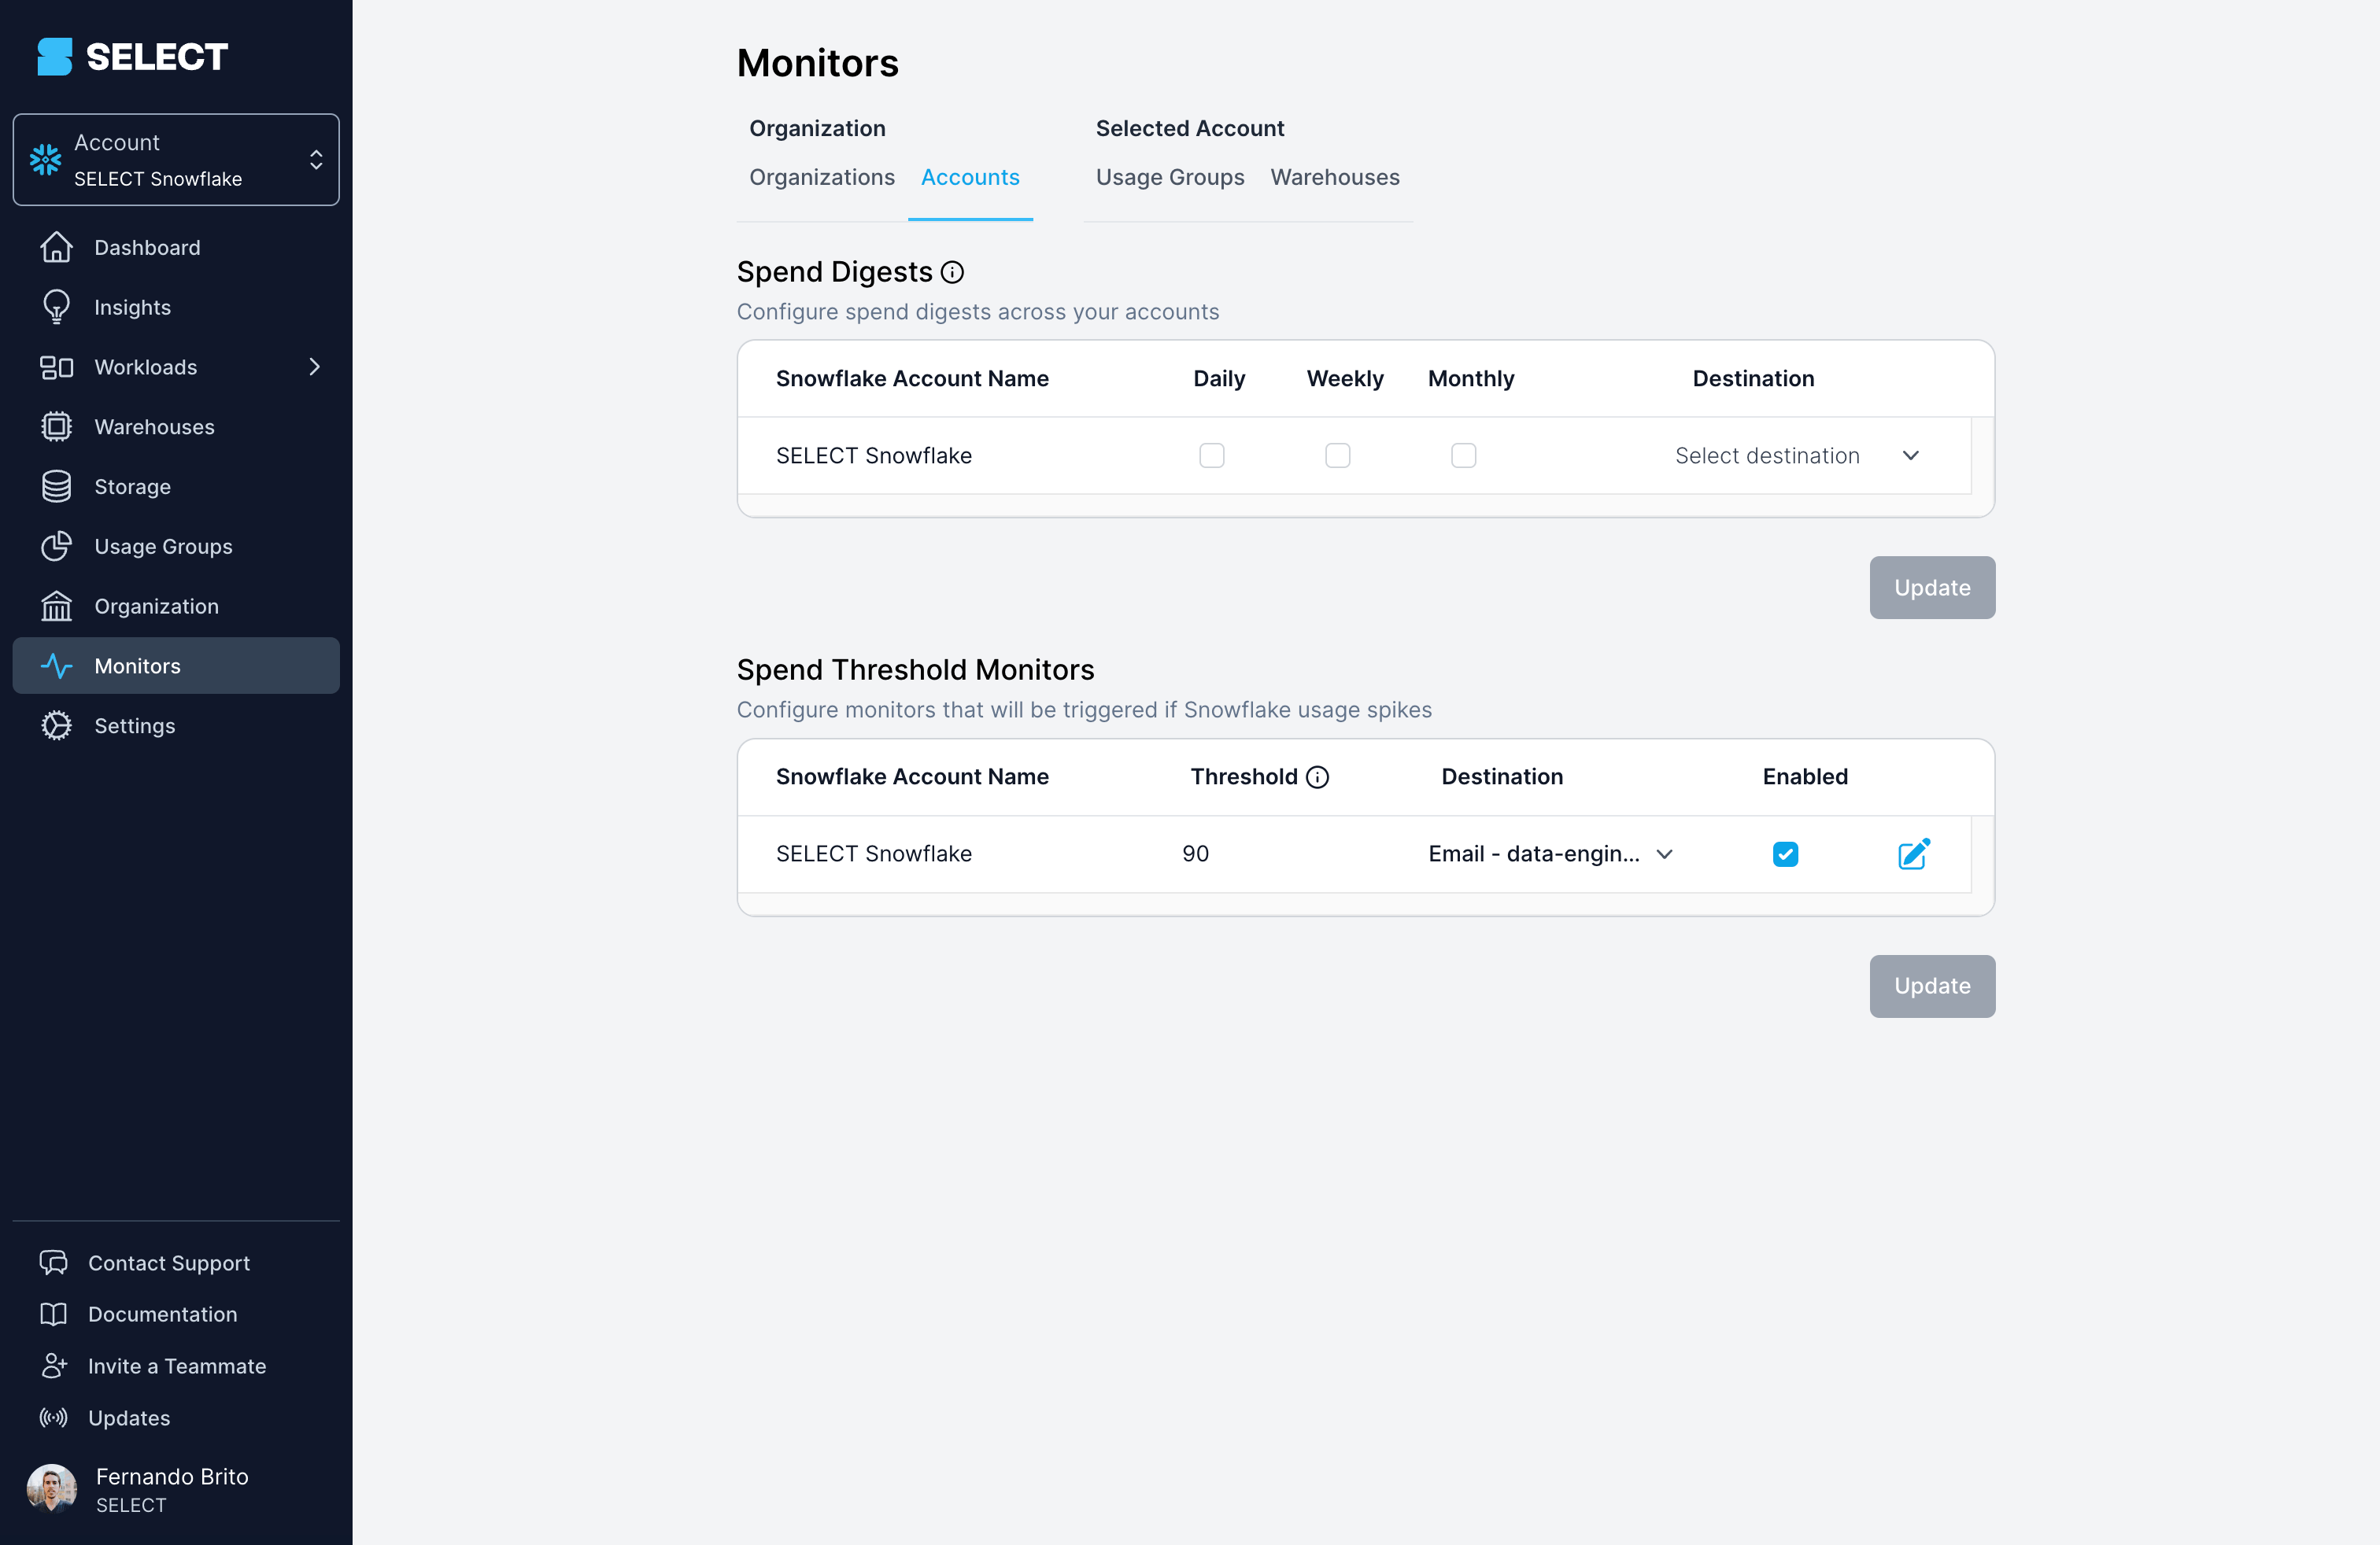Viewport: 2380px width, 1545px height.
Task: Open the Select destination dropdown
Action: point(1797,455)
